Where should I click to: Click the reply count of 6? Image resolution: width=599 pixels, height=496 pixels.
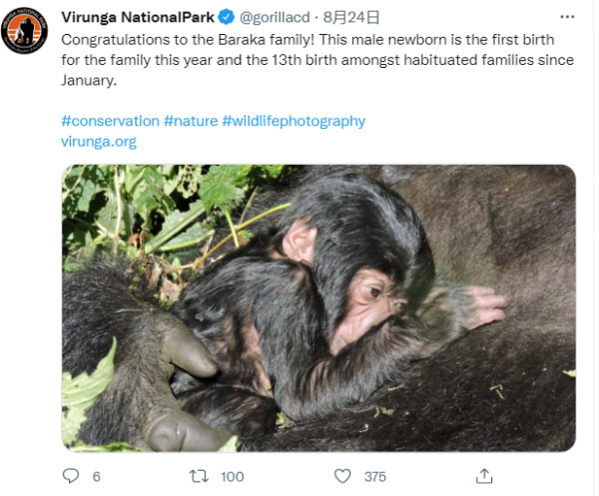click(97, 477)
